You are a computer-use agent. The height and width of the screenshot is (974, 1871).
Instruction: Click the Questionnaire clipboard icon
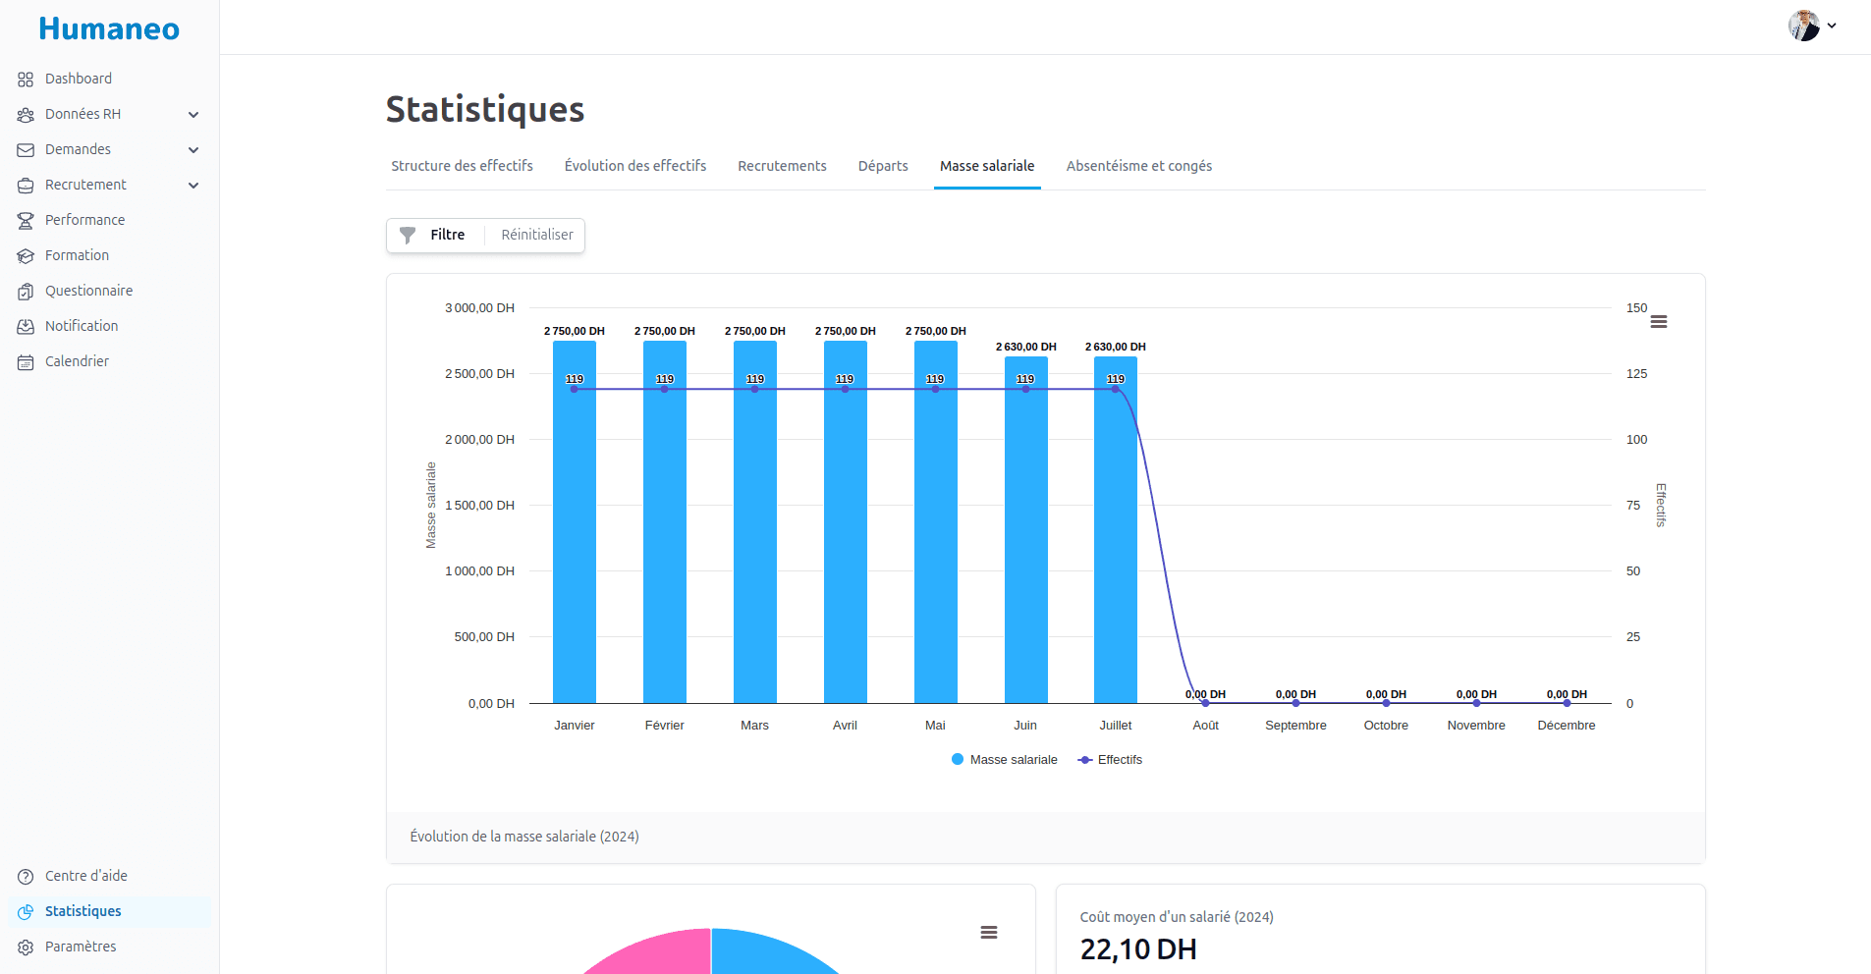click(x=26, y=292)
